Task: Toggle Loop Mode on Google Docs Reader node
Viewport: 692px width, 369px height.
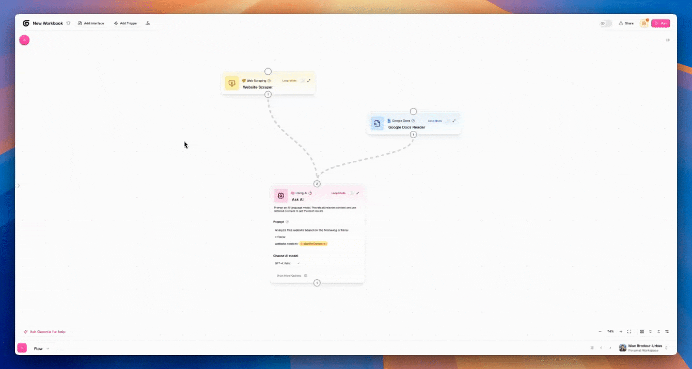Action: click(448, 121)
